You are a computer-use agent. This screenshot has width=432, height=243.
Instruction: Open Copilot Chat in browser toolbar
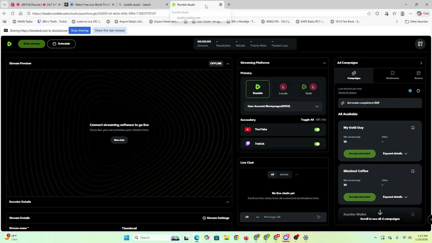423,13
